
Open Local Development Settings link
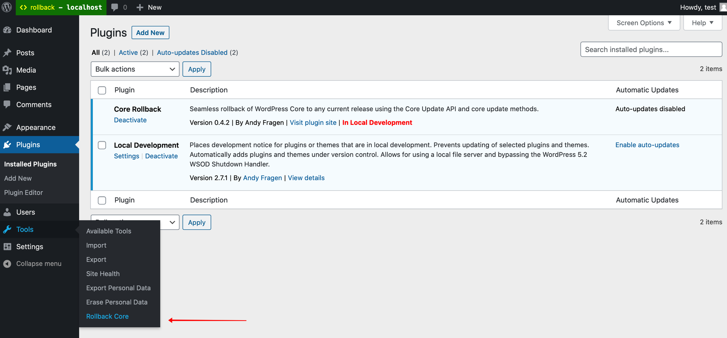pyautogui.click(x=126, y=156)
